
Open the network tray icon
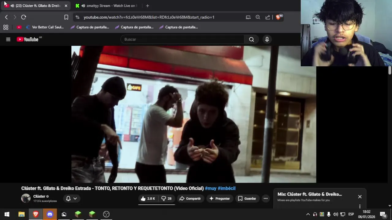click(343, 214)
